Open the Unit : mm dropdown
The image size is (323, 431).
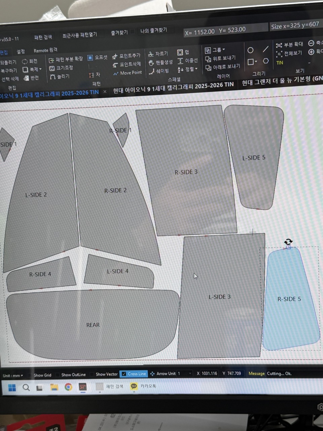pyautogui.click(x=13, y=375)
